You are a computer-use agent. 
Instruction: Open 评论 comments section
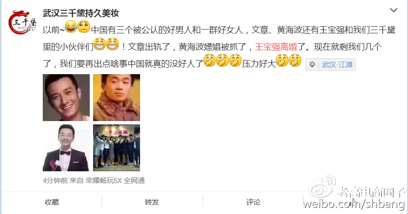[x=253, y=202]
